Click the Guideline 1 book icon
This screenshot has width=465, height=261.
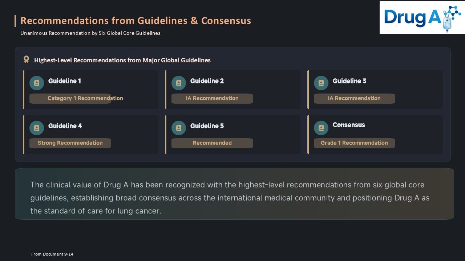37,83
